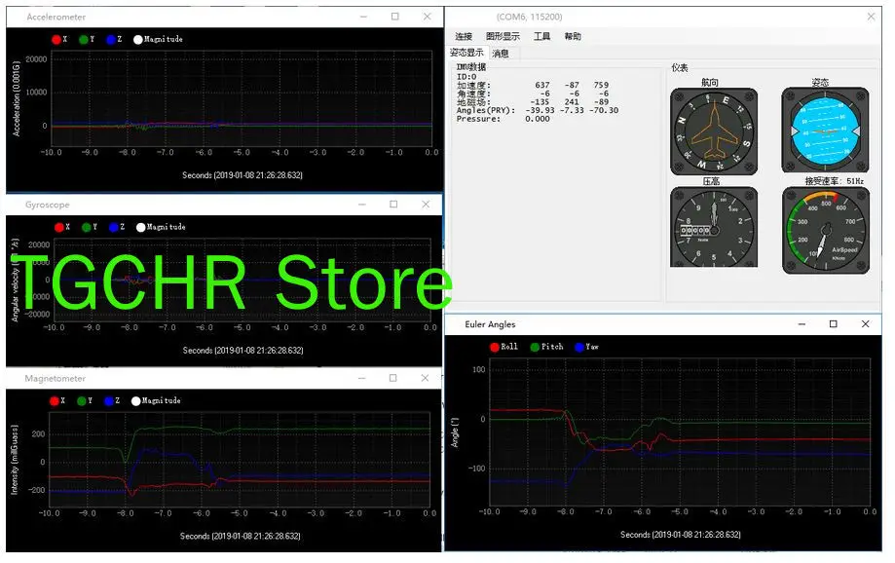Minimize the Magnetometer window
The image size is (895, 563).
point(361,378)
